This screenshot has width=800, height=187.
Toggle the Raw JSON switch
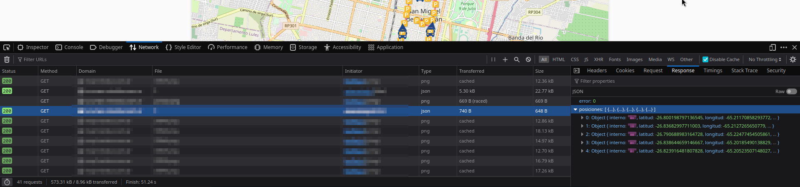click(791, 91)
